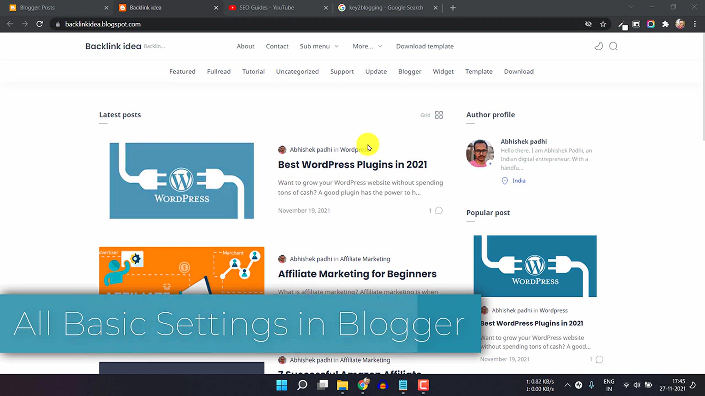
Task: Open popular post Best WordPress Plugins title
Action: [532, 323]
